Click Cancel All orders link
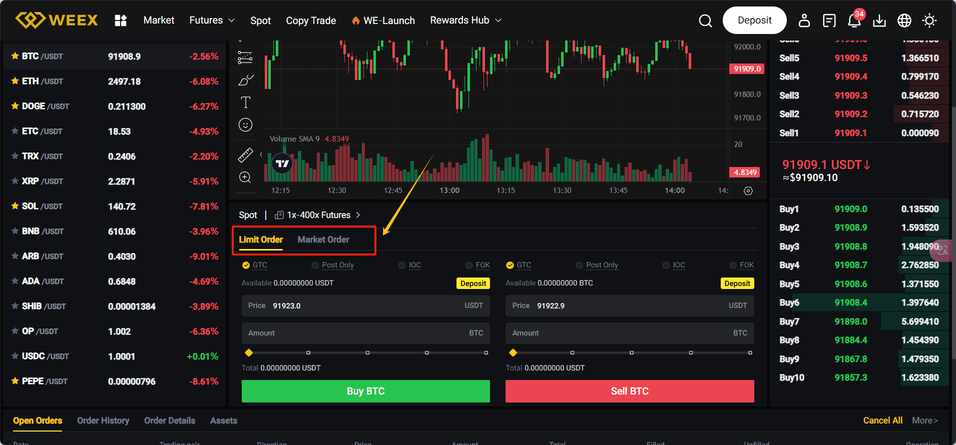 (x=882, y=420)
